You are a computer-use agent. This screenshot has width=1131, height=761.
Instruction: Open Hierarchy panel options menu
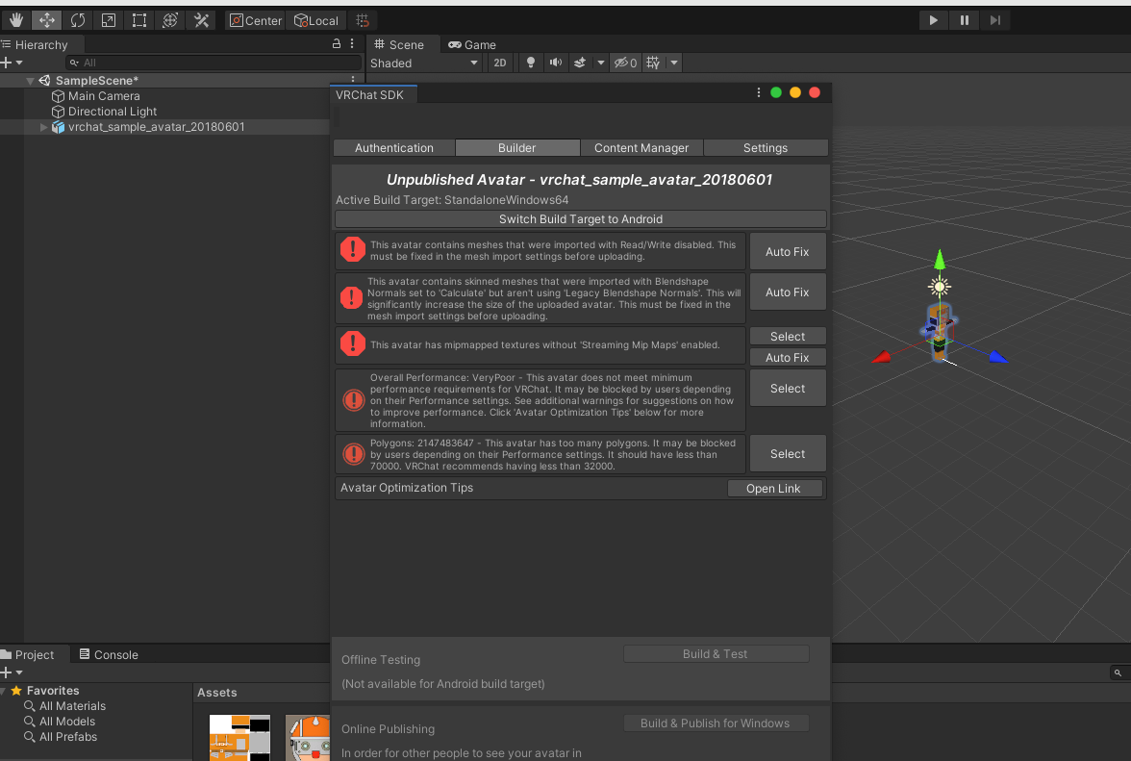352,44
